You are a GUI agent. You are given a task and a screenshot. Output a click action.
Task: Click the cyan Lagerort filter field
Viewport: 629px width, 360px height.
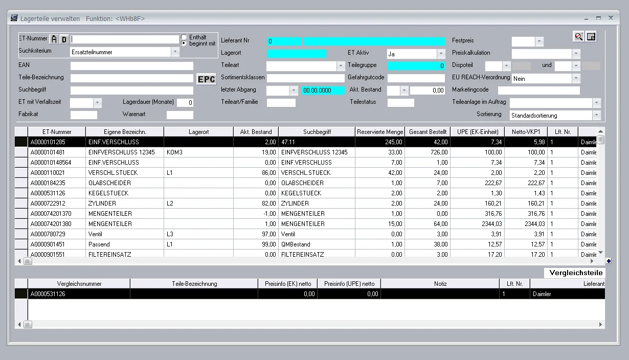tap(297, 54)
